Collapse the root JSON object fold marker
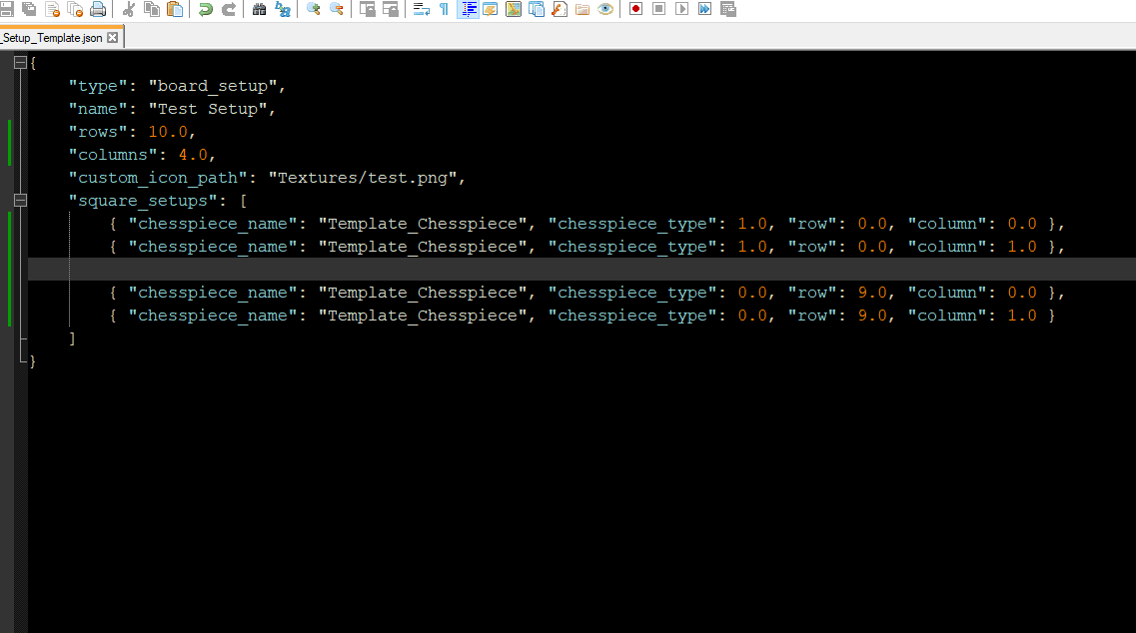Image resolution: width=1136 pixels, height=633 pixels. [20, 62]
